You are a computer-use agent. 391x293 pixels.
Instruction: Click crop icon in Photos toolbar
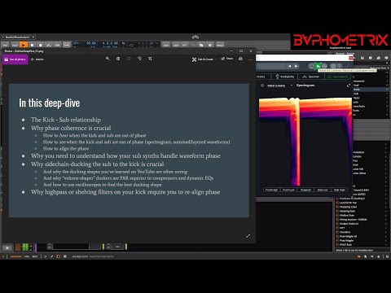click(150, 59)
